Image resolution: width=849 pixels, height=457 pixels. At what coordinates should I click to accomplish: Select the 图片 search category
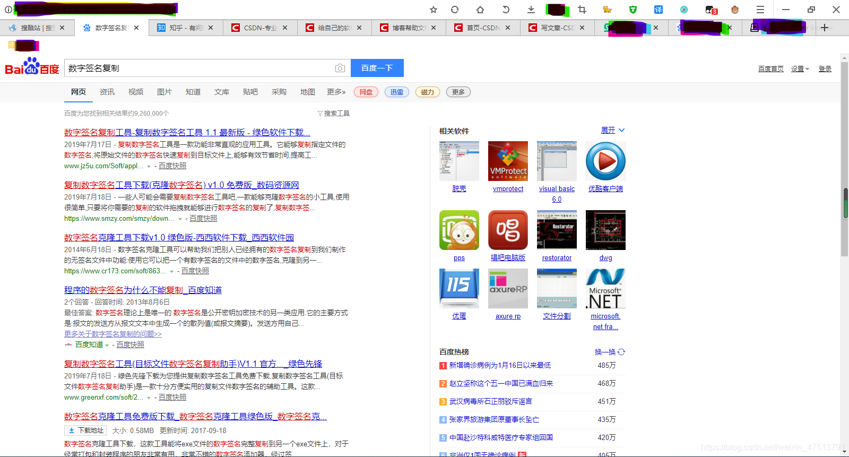164,92
